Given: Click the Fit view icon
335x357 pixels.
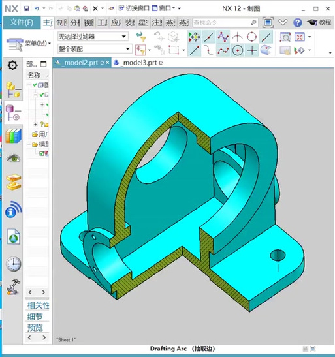Looking at the screenshot, I should pos(300,37).
